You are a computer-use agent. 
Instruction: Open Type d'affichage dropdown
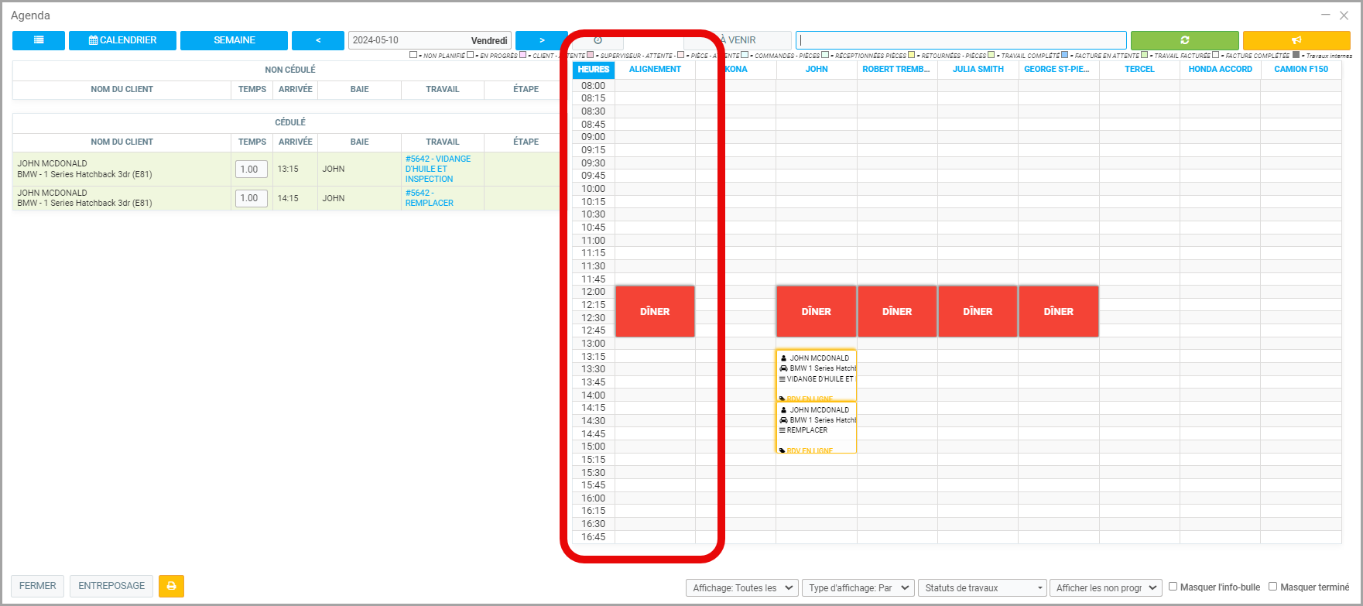(858, 588)
